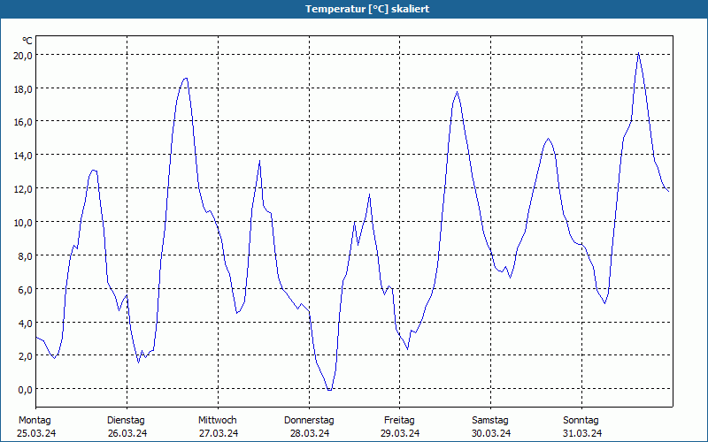Click the Sonntag day label
The height and width of the screenshot is (442, 708).
click(581, 421)
